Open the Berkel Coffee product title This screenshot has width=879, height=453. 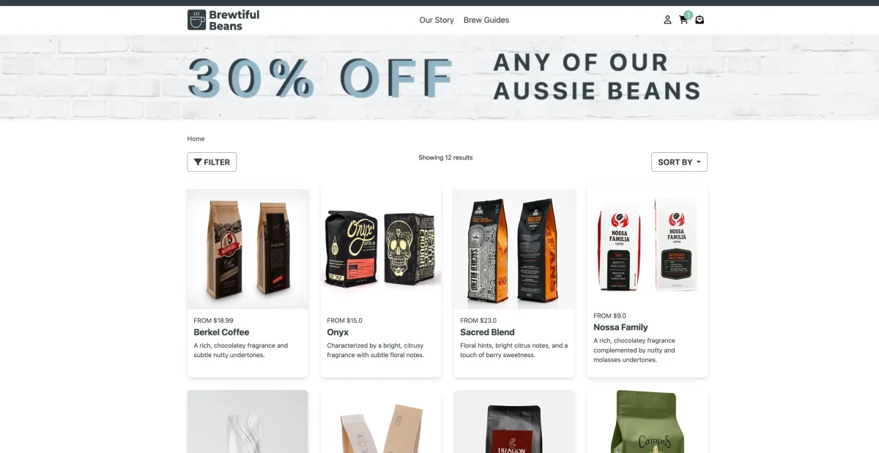(221, 332)
